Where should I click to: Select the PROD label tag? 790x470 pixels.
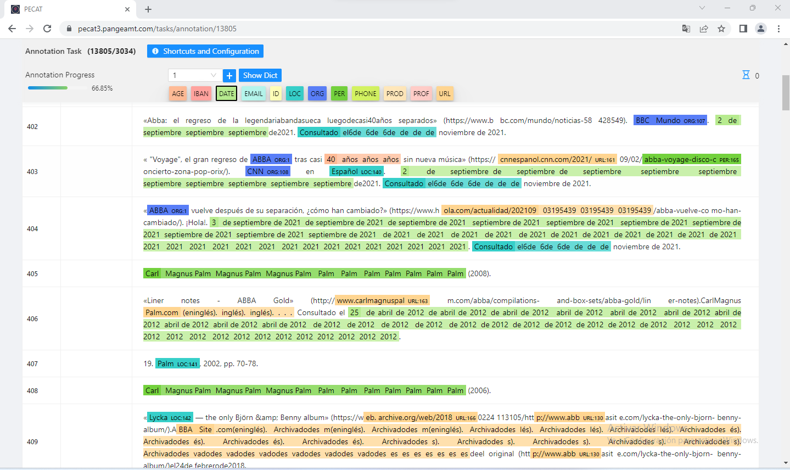[395, 94]
